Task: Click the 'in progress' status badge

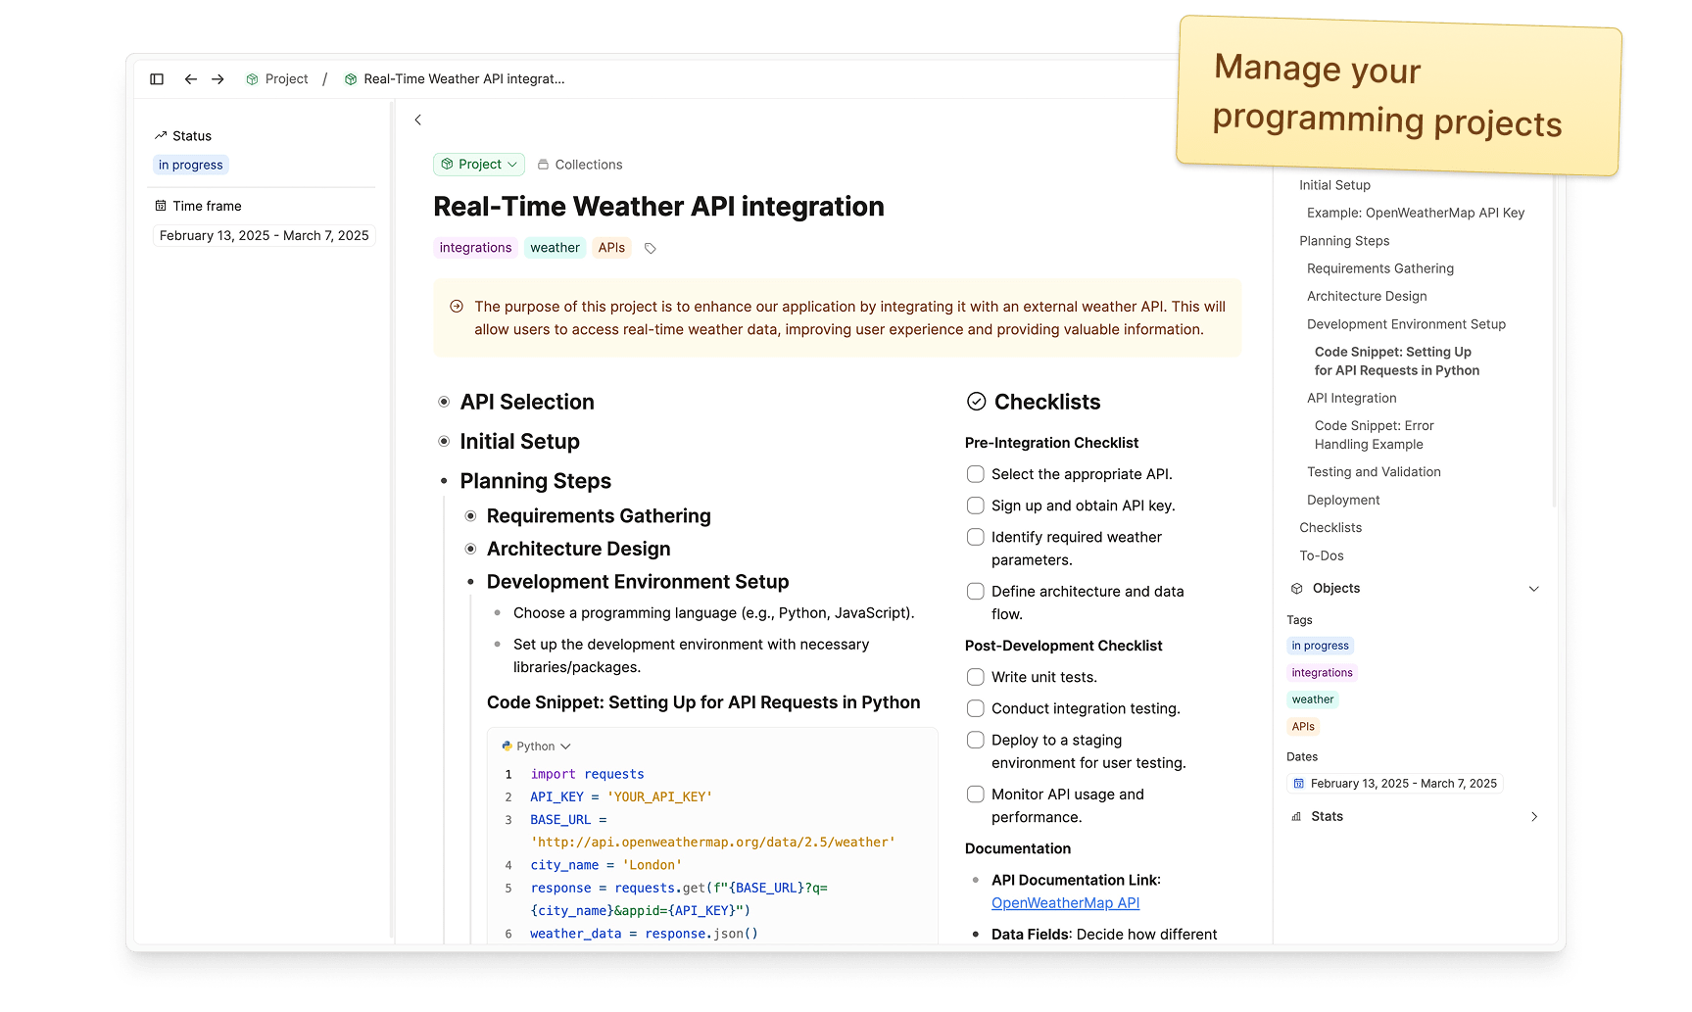Action: coord(191,166)
